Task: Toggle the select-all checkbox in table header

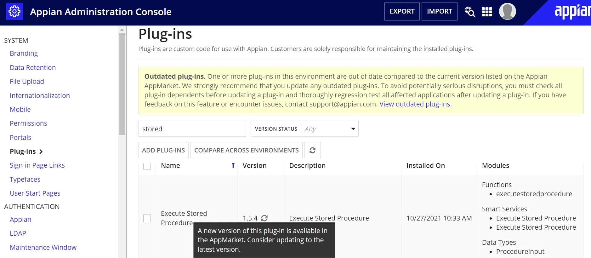Action: [147, 166]
